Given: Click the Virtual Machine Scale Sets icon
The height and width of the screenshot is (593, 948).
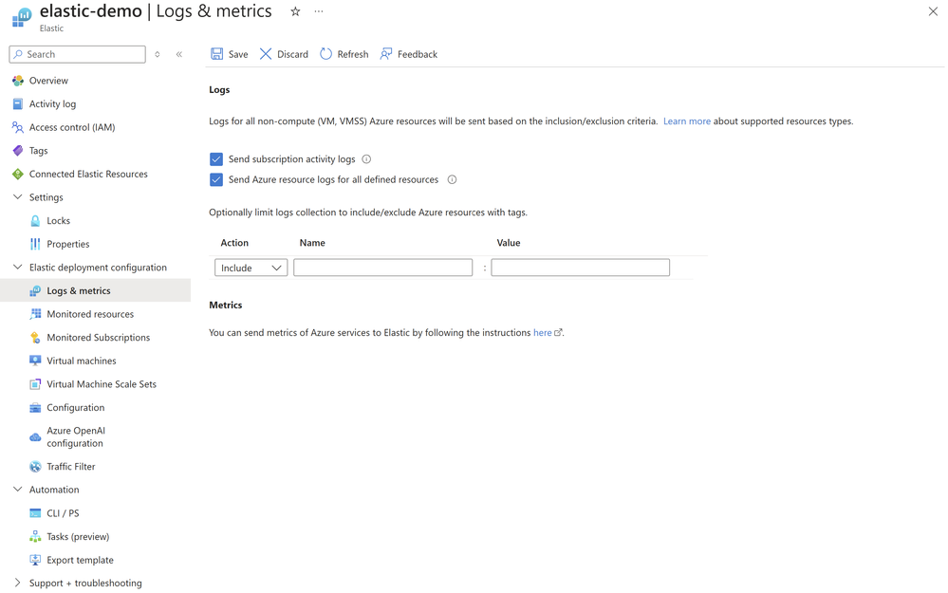Looking at the screenshot, I should pos(36,384).
